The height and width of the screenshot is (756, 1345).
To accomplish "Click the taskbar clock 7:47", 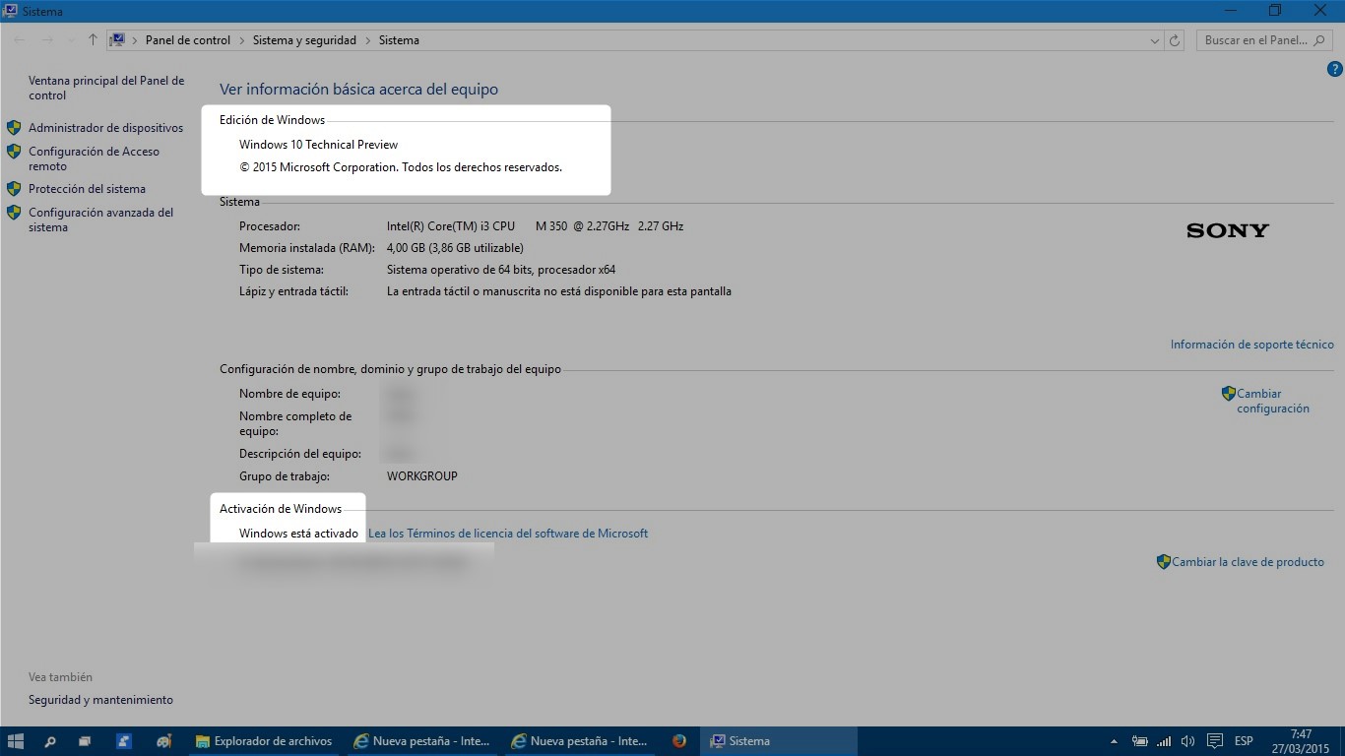I will pos(1301,741).
